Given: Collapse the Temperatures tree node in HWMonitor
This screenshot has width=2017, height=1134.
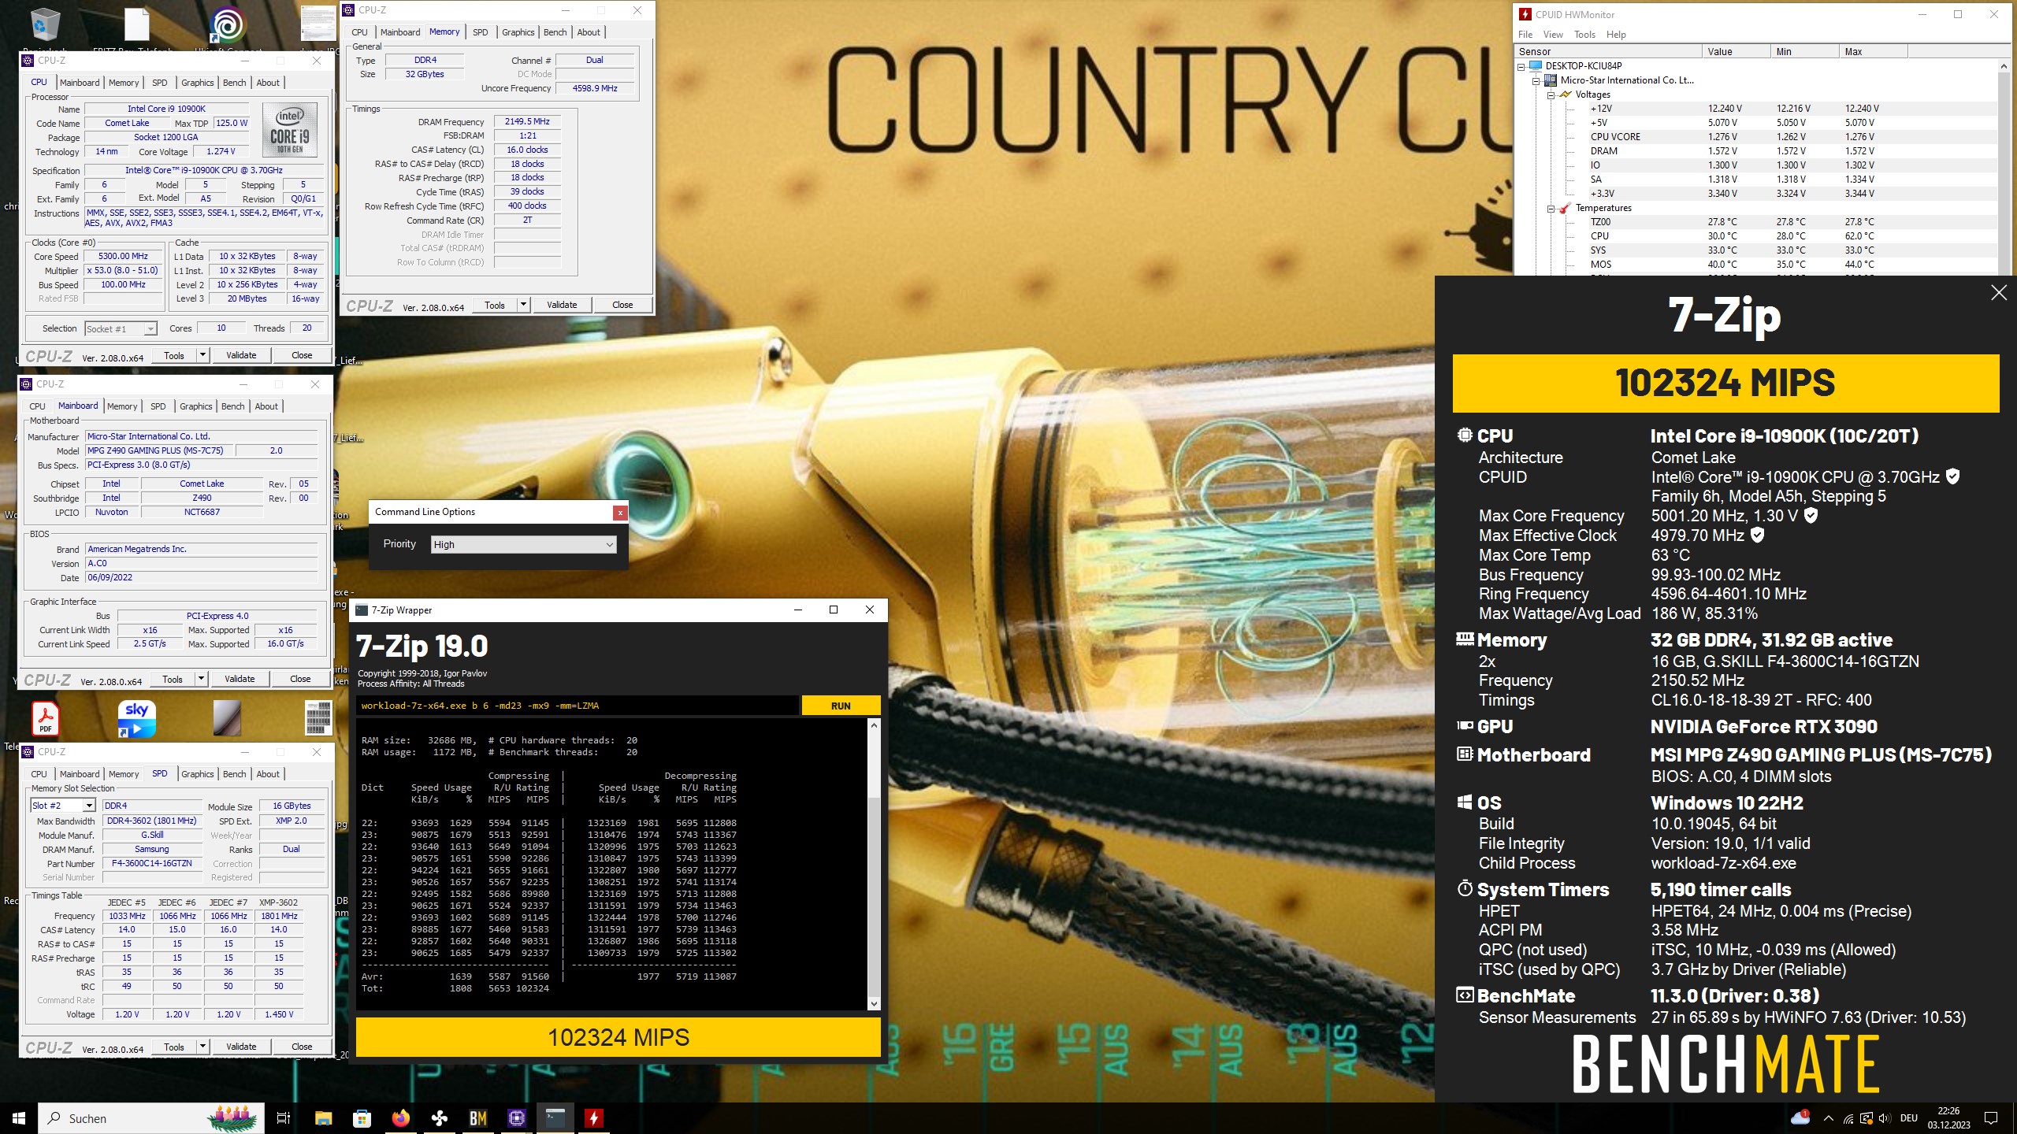Looking at the screenshot, I should (1551, 209).
